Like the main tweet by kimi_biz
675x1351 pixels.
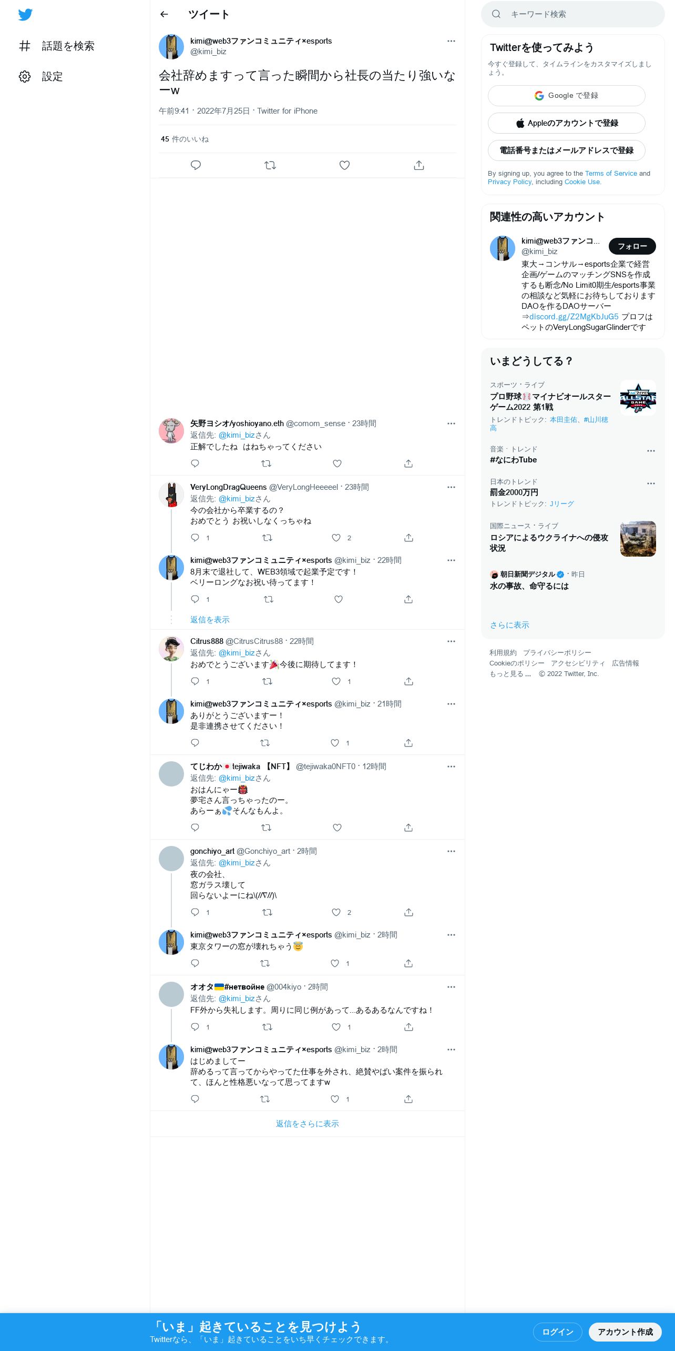click(x=344, y=165)
